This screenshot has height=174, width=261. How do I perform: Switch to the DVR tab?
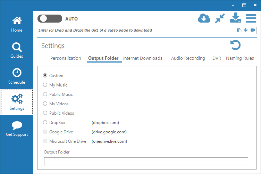pyautogui.click(x=217, y=58)
